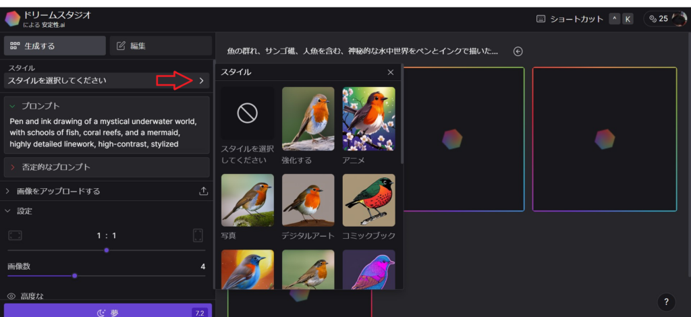The height and width of the screenshot is (317, 691).
Task: Collapse the 設定 settings section
Action: [x=8, y=211]
